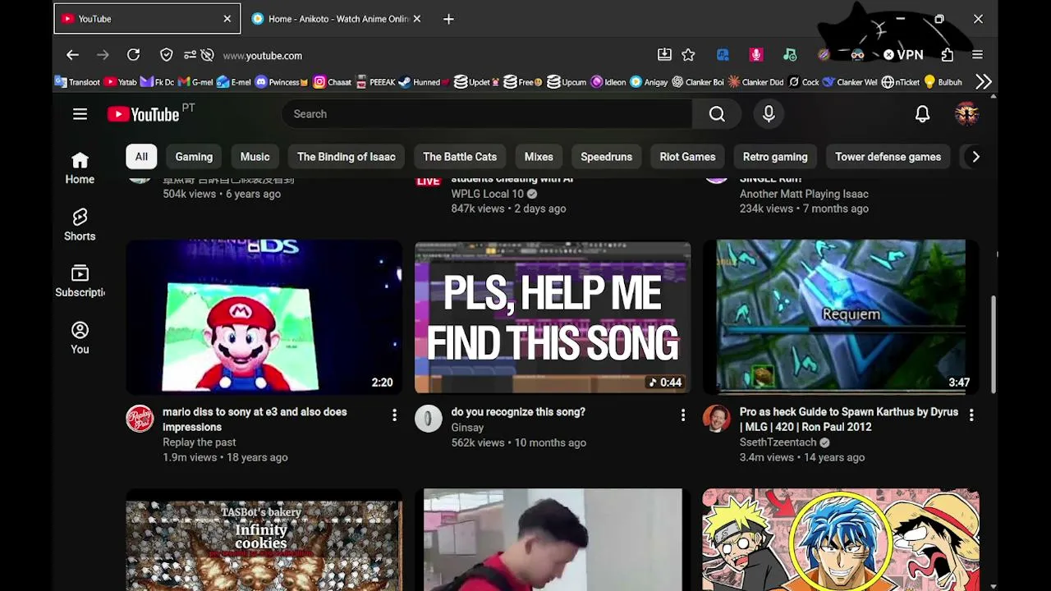Open the Replay the past channel avatar
Viewport: 1051px width, 591px height.
coord(140,419)
